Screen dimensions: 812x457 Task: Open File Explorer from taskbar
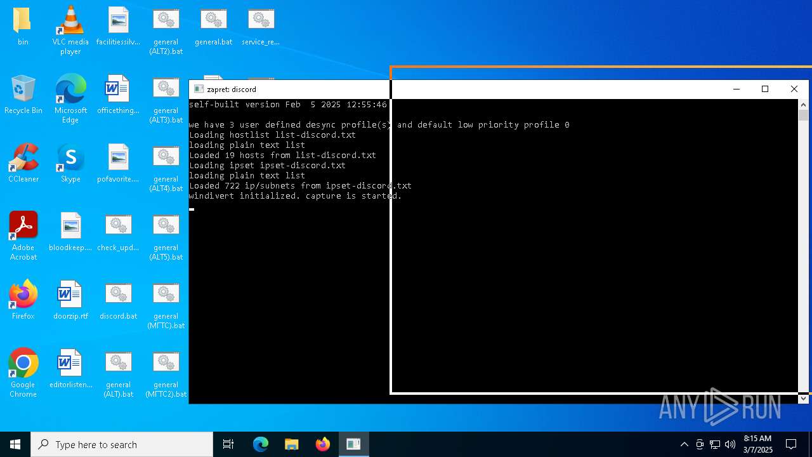click(x=292, y=444)
